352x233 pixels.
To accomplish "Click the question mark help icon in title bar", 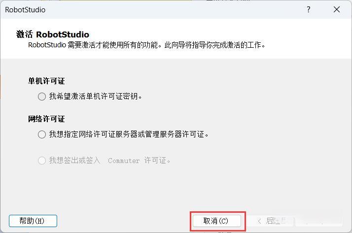I will 309,9.
